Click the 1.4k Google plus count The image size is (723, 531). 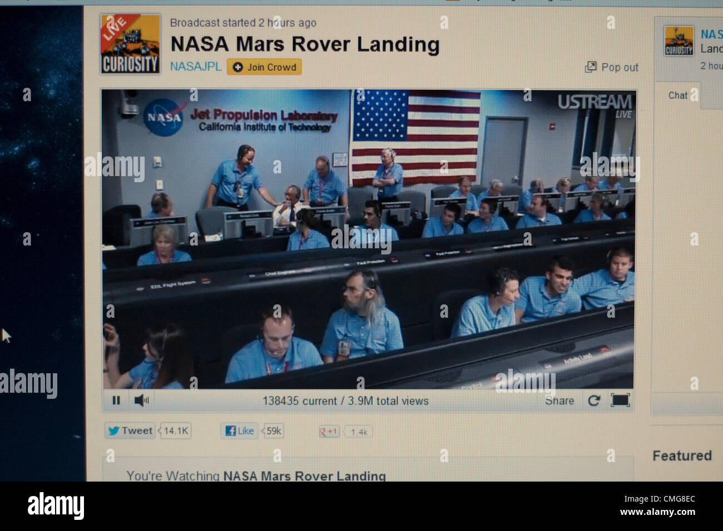point(359,432)
